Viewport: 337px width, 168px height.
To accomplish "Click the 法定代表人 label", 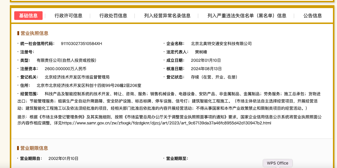I will (177, 52).
